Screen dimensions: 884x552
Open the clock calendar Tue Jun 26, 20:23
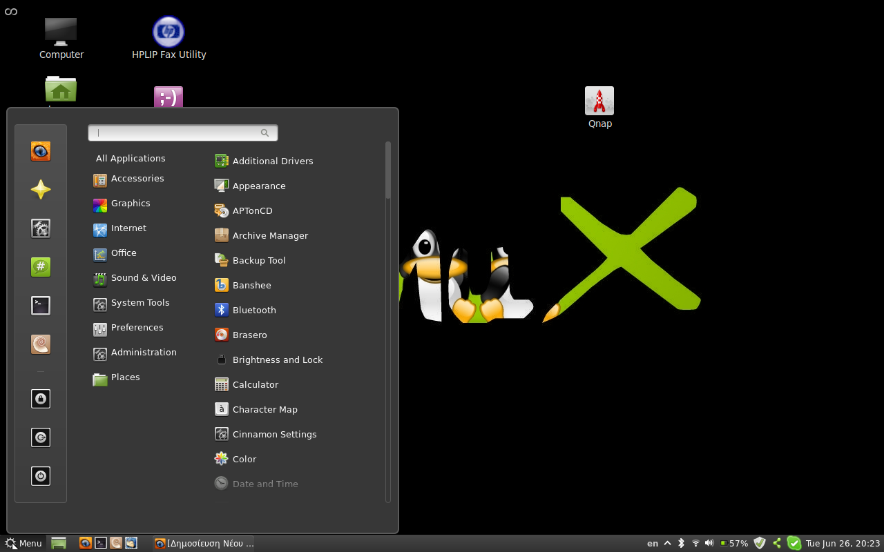[x=843, y=543]
